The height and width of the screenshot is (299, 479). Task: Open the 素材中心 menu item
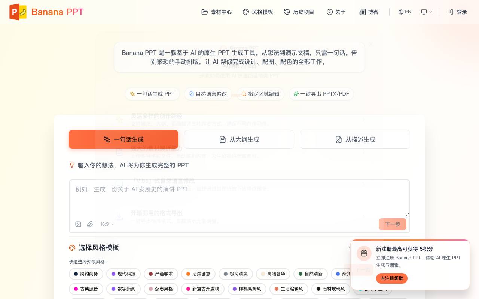217,12
